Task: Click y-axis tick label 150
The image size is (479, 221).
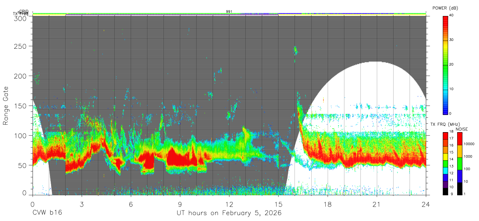Action: (20, 106)
